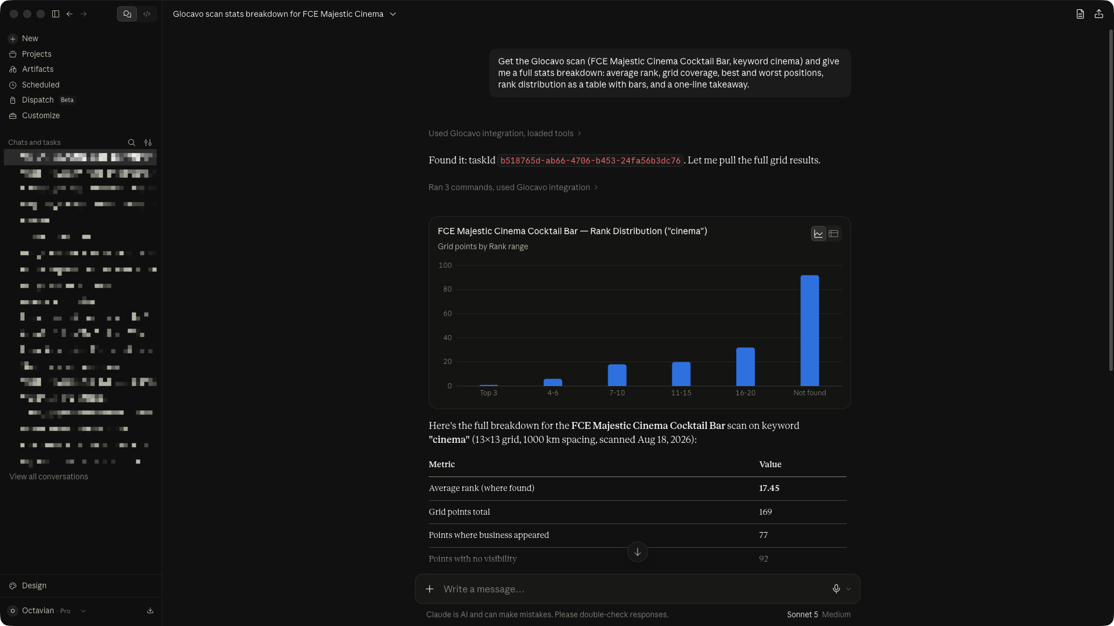Click View all conversations link

pyautogui.click(x=49, y=476)
